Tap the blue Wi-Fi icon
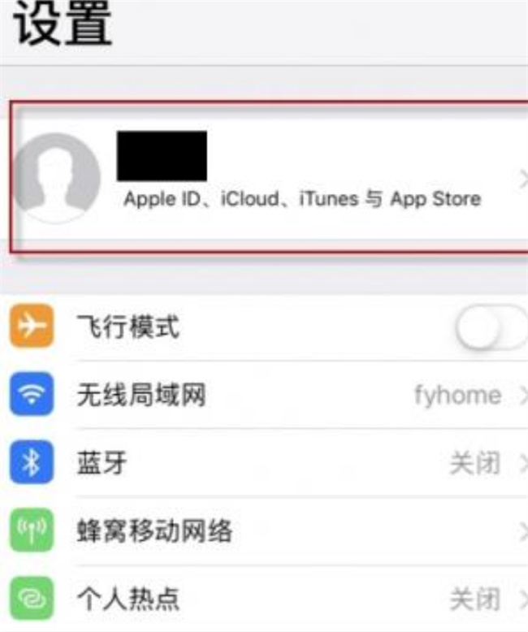The width and height of the screenshot is (528, 632). [32, 394]
